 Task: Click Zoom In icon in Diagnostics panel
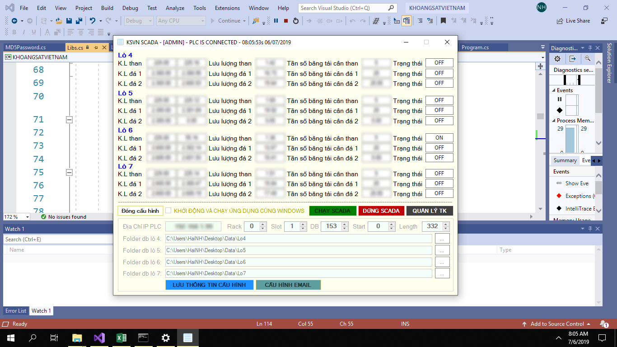click(x=588, y=59)
